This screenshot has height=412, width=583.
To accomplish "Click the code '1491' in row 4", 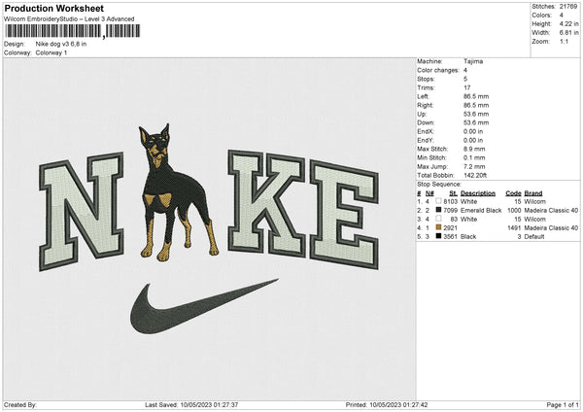I will pos(514,227).
